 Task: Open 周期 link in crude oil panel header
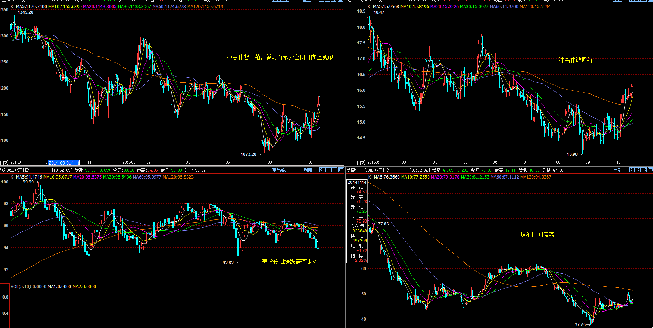point(618,170)
